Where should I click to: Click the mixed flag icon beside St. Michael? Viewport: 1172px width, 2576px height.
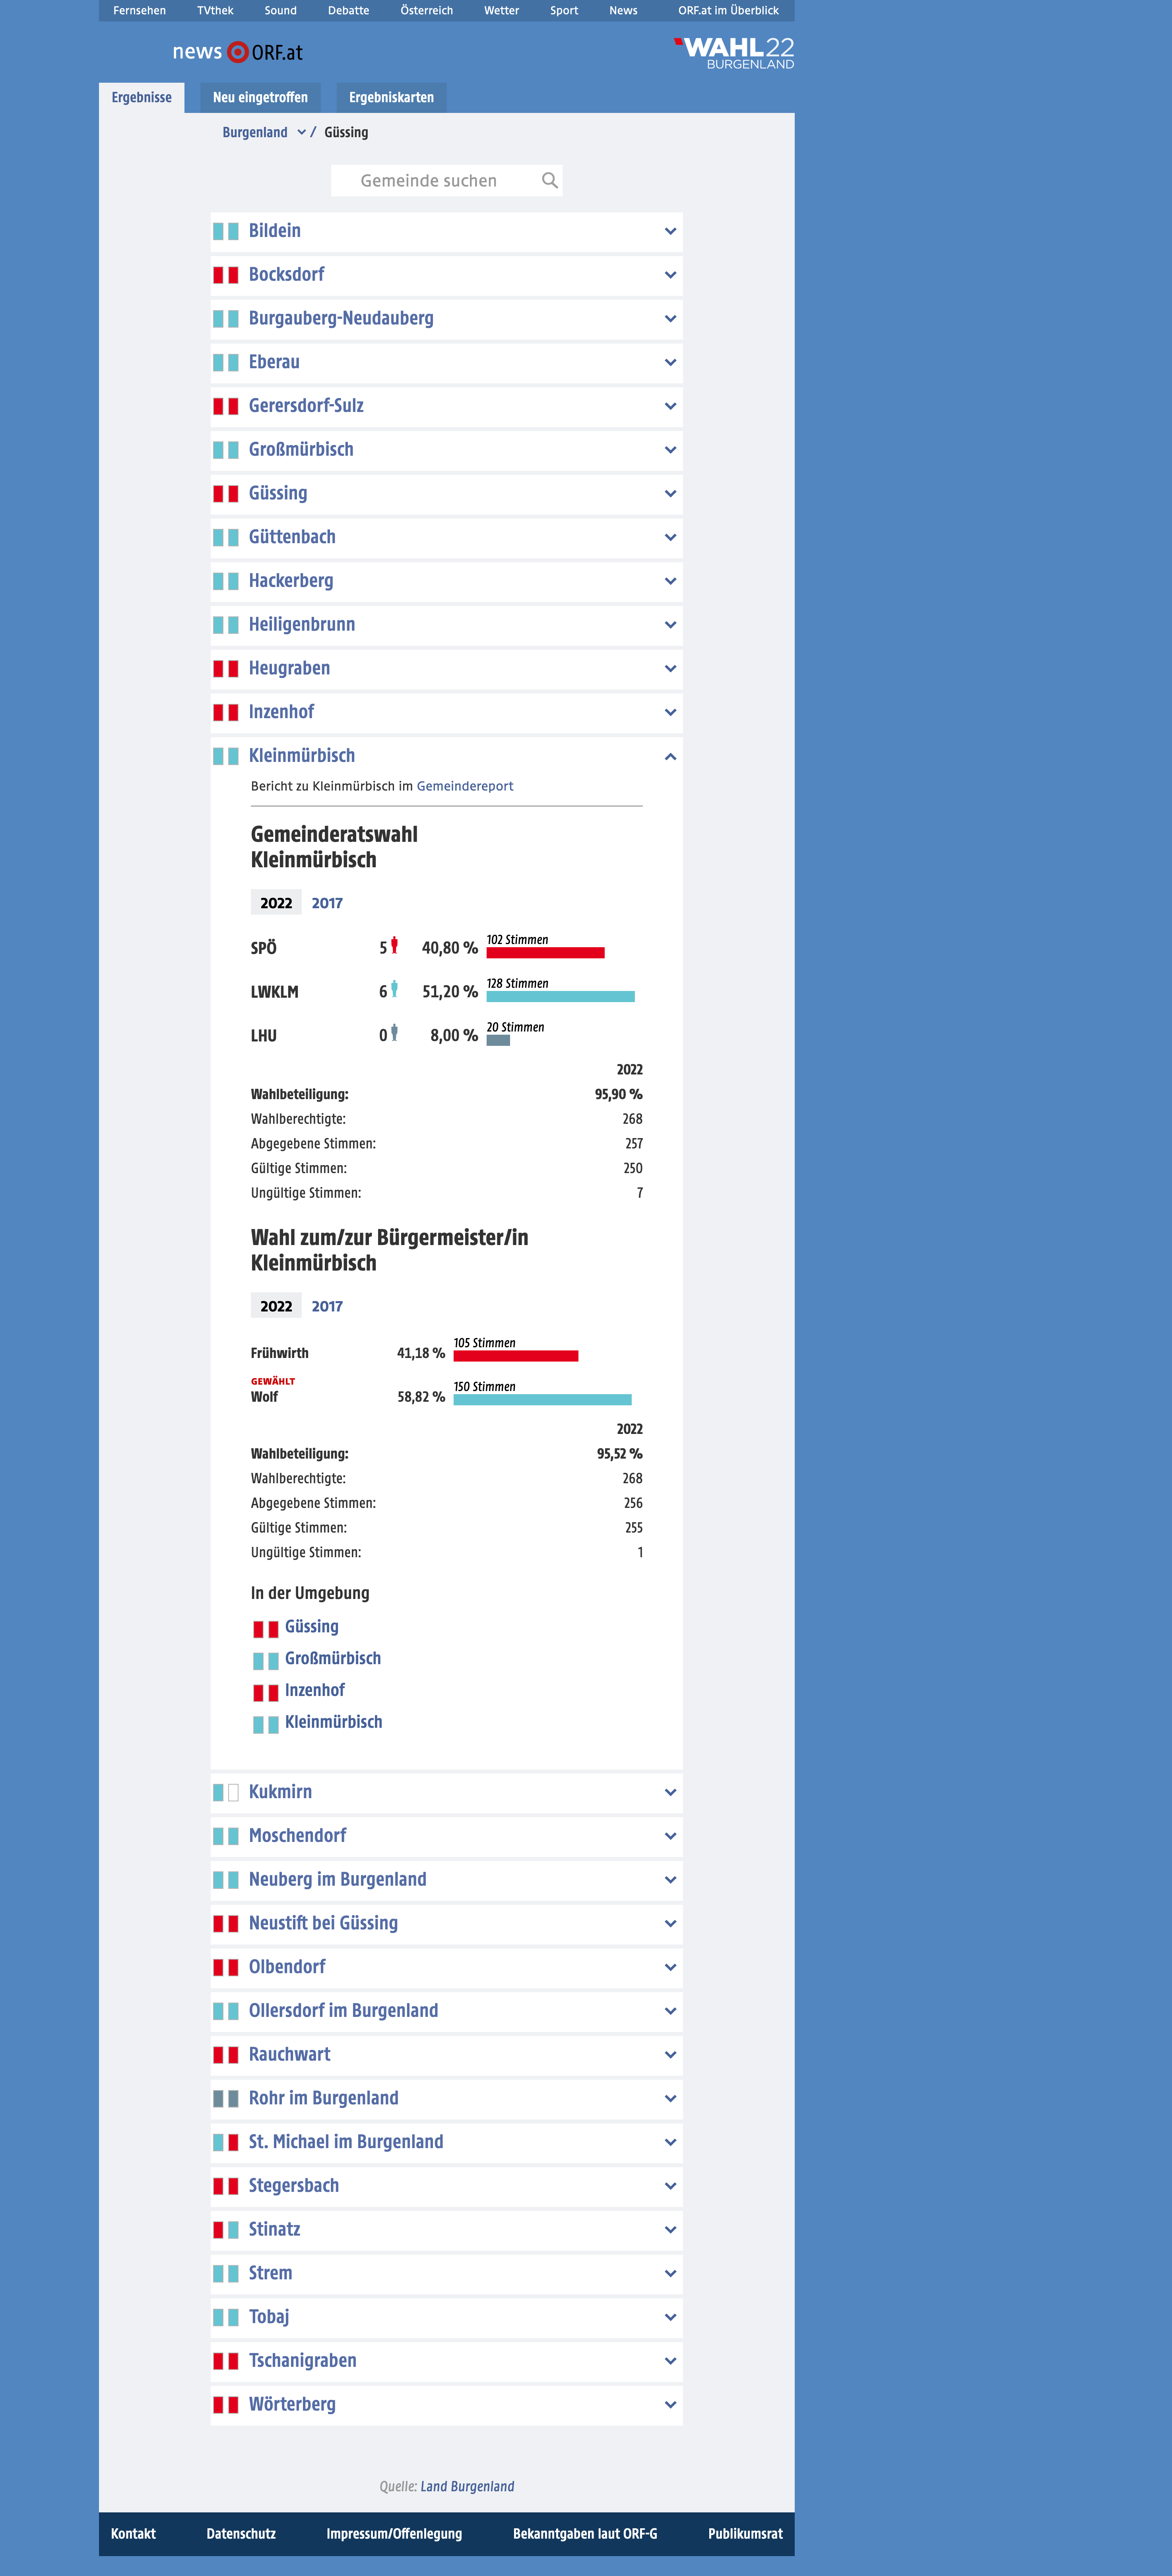pyautogui.click(x=225, y=2142)
